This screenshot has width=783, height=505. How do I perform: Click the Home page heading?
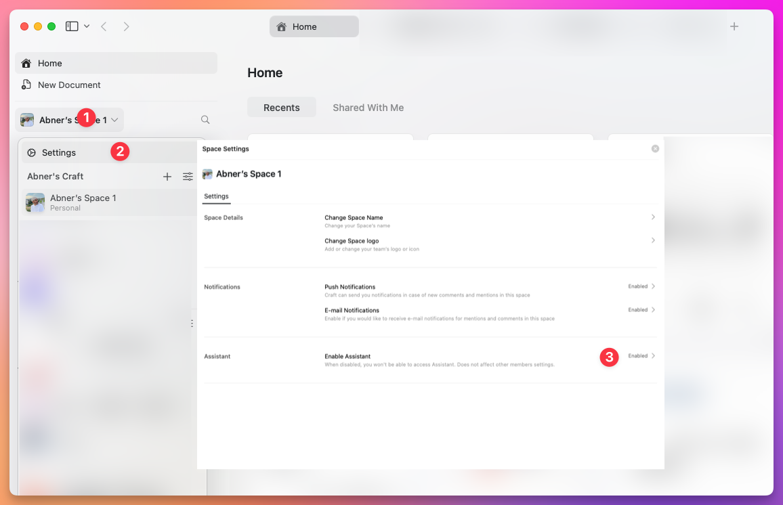point(265,73)
